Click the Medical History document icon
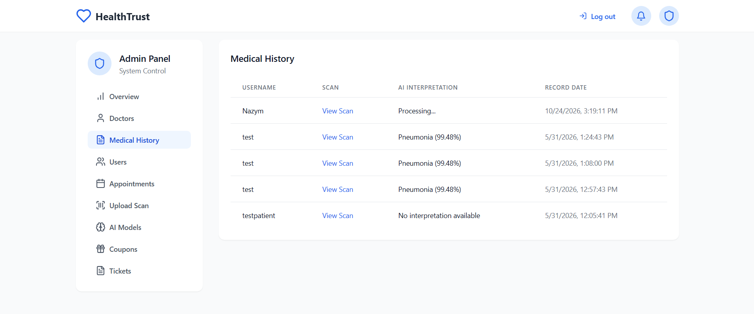This screenshot has height=314, width=754. pos(100,140)
